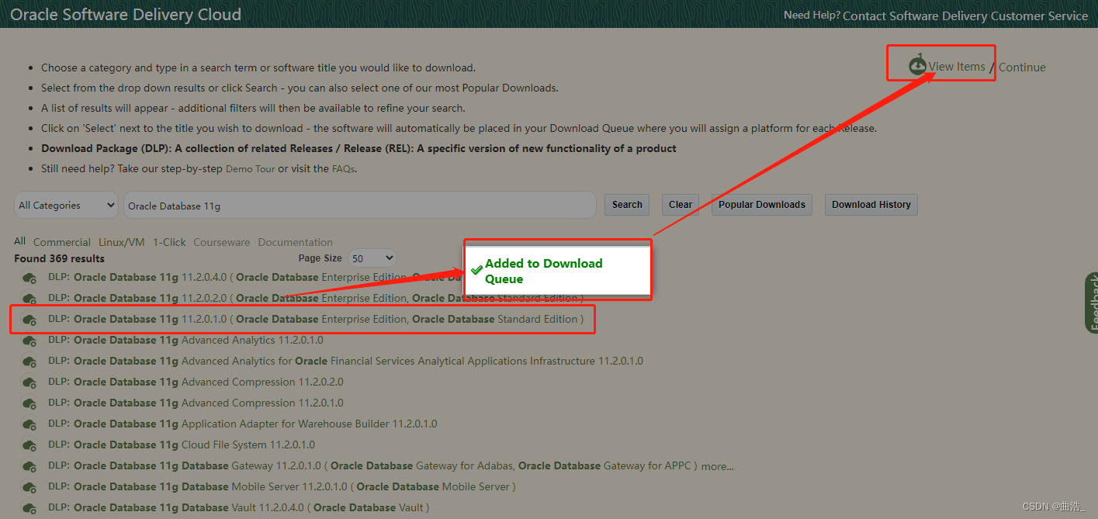Click download icon beside Application Adapter for Warehouse Builder

[x=30, y=424]
